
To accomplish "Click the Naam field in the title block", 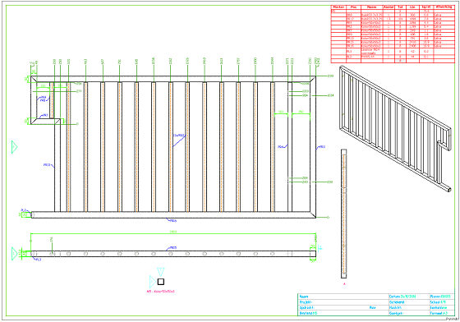I will point(343,297).
